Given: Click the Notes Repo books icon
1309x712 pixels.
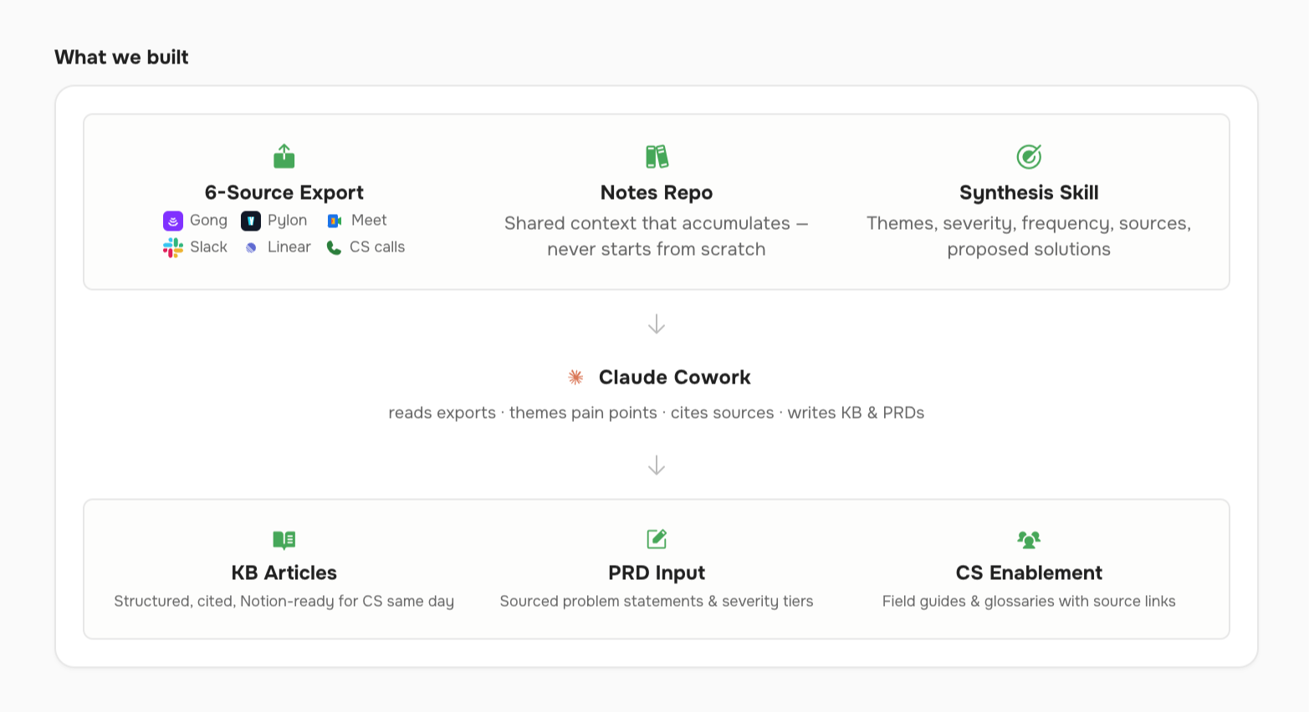Looking at the screenshot, I should [657, 156].
